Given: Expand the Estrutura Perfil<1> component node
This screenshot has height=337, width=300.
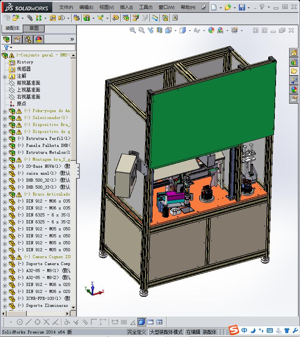Looking at the screenshot, I should coord(5,139).
